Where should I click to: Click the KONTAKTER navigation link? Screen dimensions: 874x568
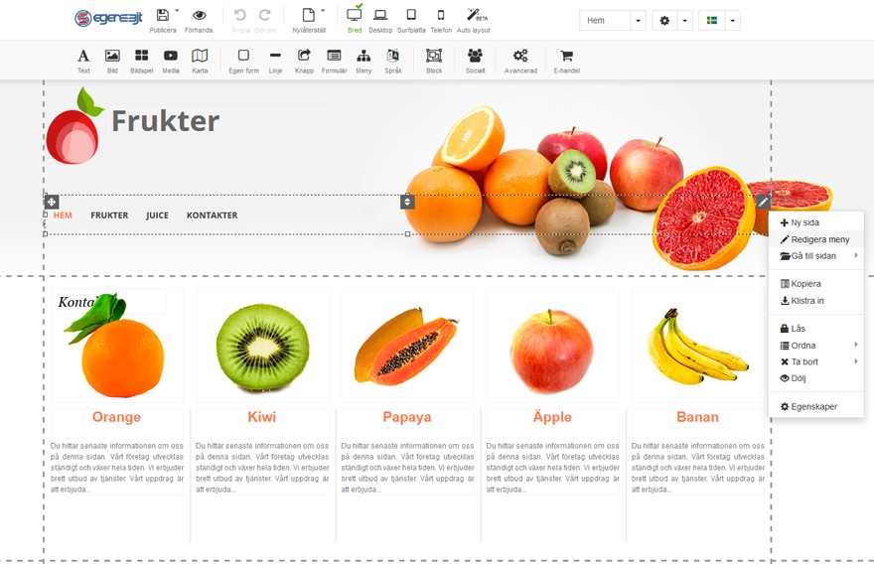click(212, 215)
